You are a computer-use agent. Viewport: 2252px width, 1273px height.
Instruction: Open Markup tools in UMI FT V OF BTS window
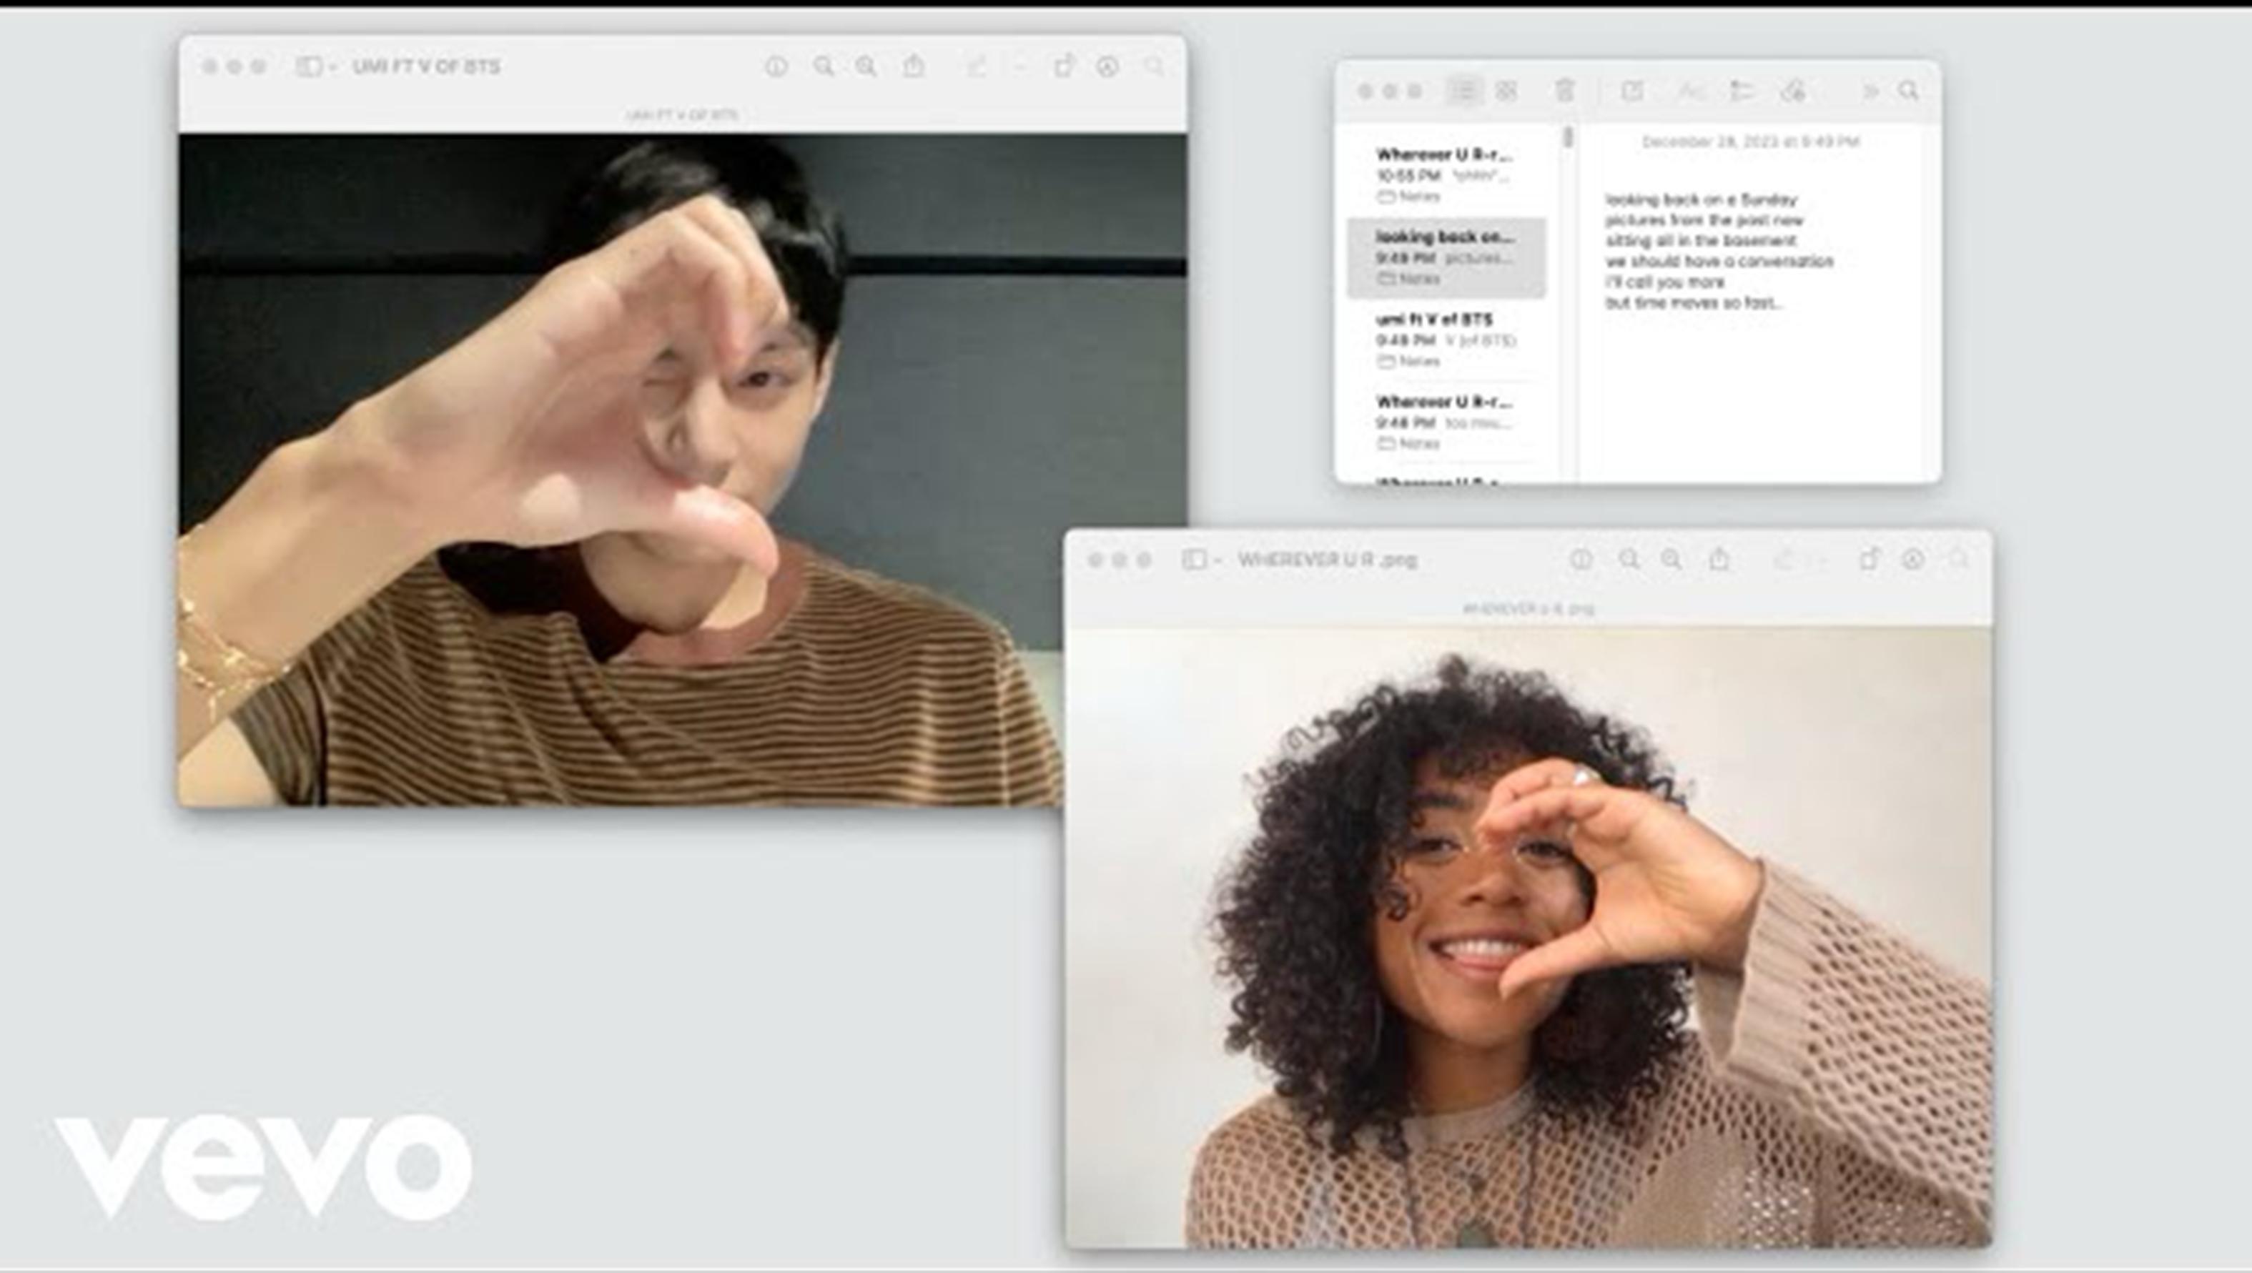[x=1107, y=66]
